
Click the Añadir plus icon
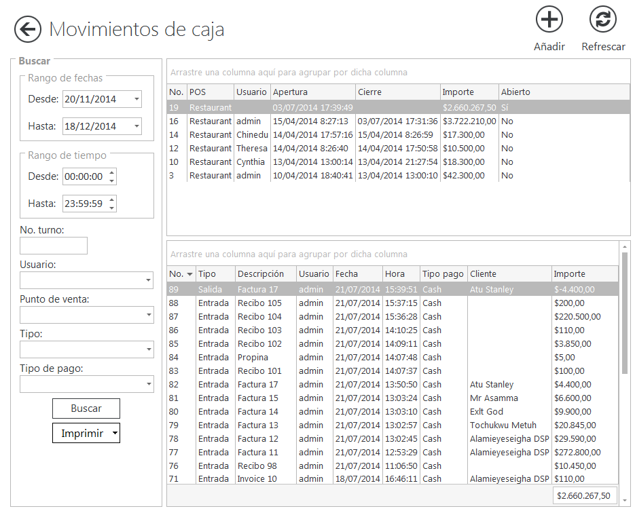click(549, 20)
